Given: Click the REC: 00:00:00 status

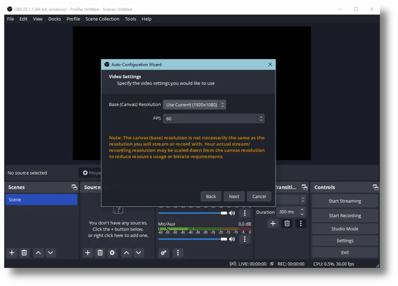Looking at the screenshot, I should (x=291, y=264).
